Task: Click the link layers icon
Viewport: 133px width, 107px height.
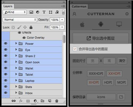Action: tap(14, 101)
